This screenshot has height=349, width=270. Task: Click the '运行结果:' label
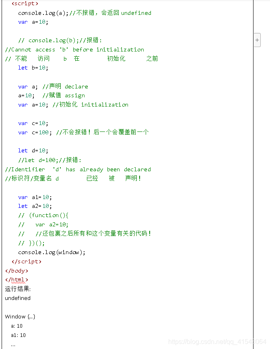pos(18,289)
